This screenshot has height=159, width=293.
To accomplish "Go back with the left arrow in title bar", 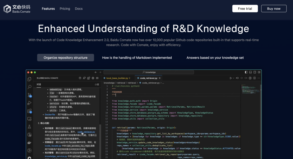I will tap(96, 72).
